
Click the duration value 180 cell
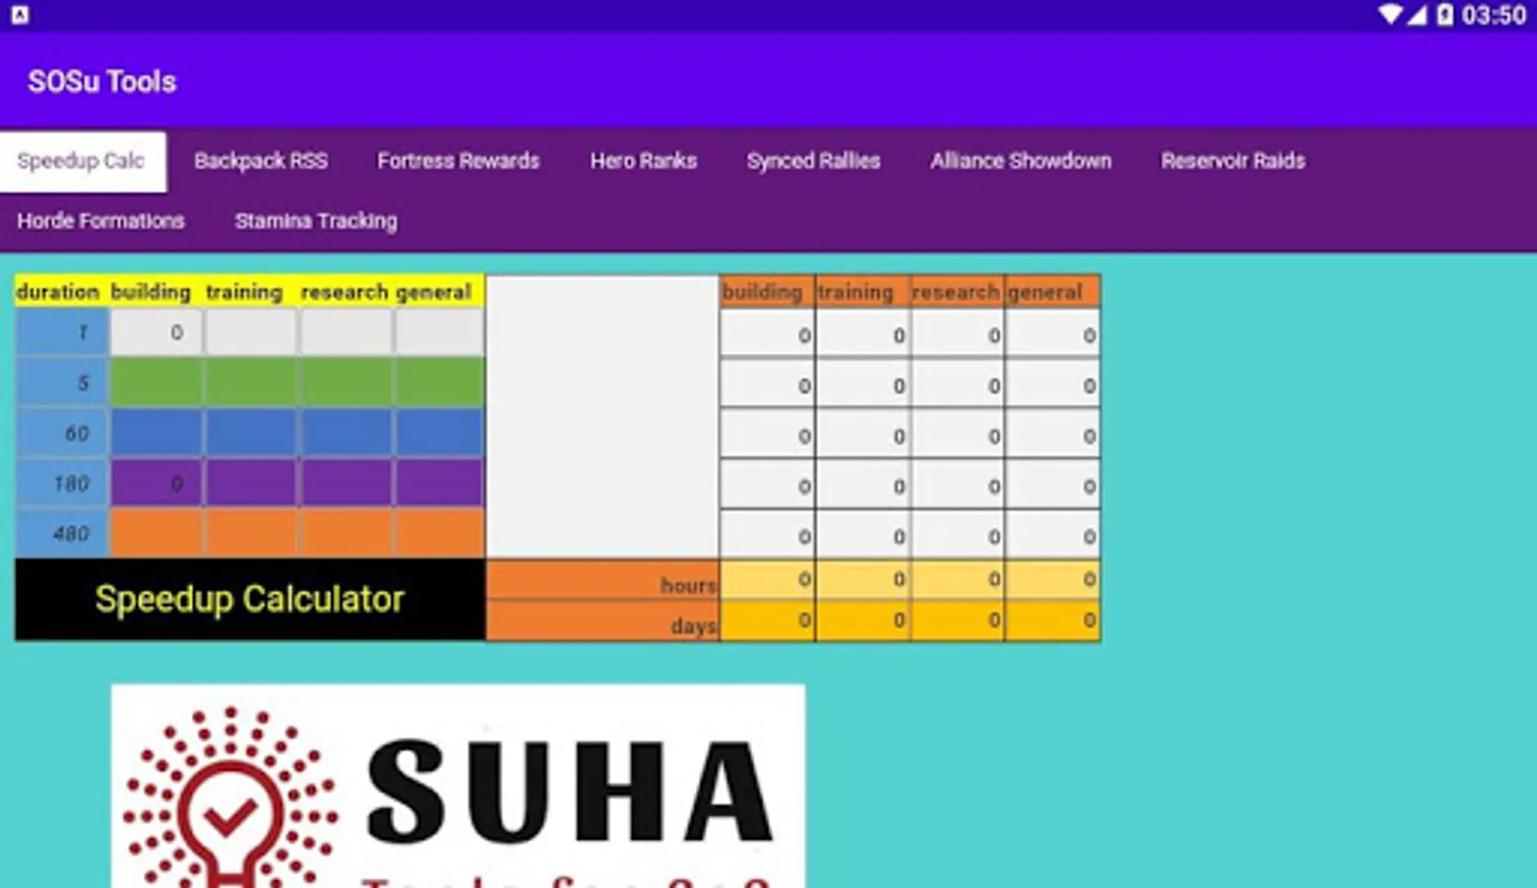(x=61, y=483)
